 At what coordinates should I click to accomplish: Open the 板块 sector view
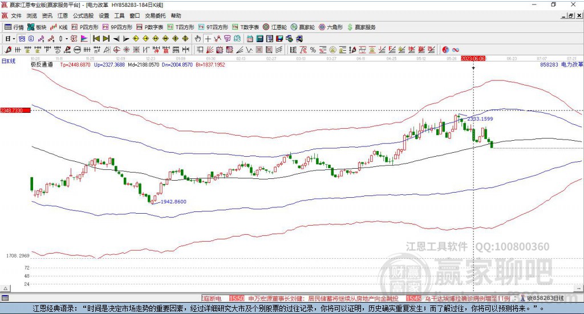click(x=36, y=27)
